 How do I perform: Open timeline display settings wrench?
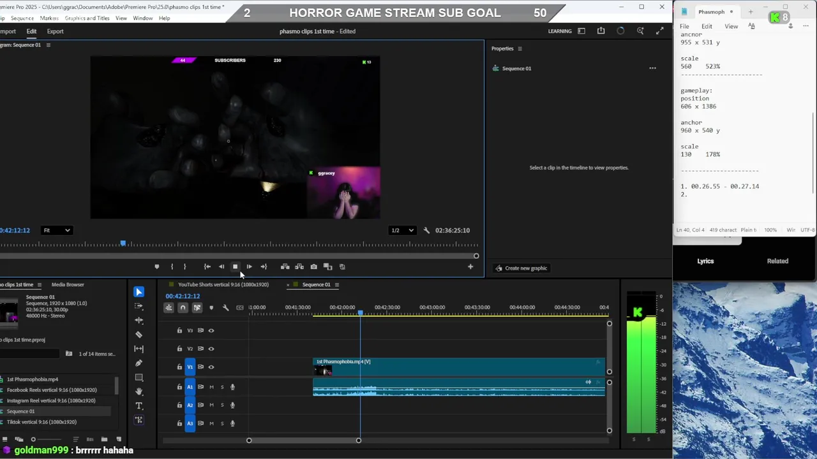pyautogui.click(x=225, y=307)
